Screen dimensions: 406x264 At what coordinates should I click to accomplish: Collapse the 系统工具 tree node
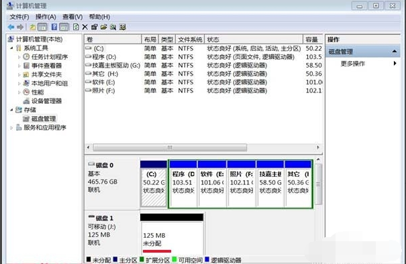11,48
